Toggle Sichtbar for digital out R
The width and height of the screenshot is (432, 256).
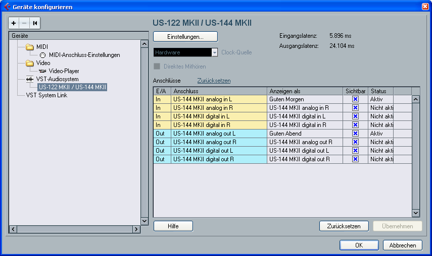[355, 159]
